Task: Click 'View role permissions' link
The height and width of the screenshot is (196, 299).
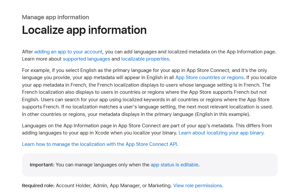Action: (x=198, y=186)
